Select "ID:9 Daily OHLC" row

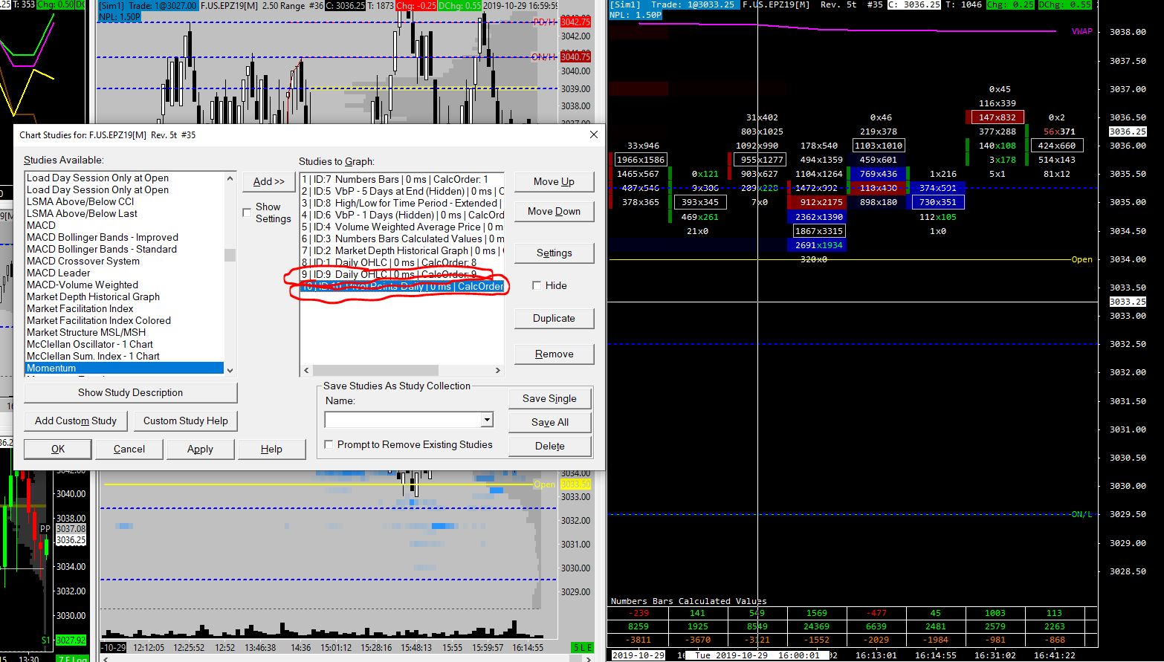(x=402, y=274)
